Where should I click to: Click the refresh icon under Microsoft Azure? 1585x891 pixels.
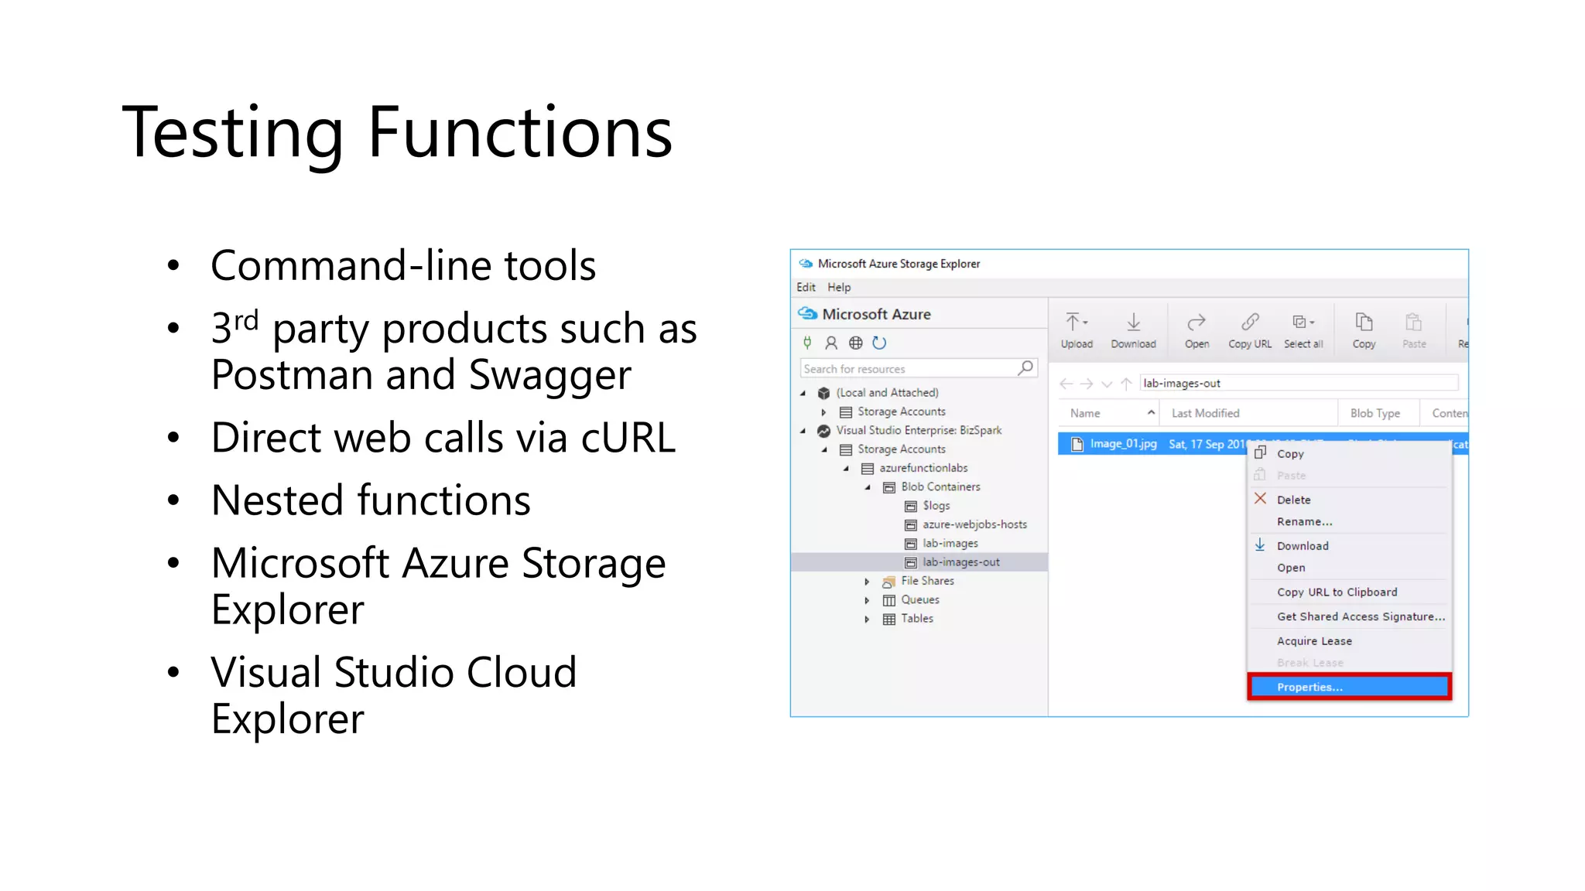(x=879, y=343)
